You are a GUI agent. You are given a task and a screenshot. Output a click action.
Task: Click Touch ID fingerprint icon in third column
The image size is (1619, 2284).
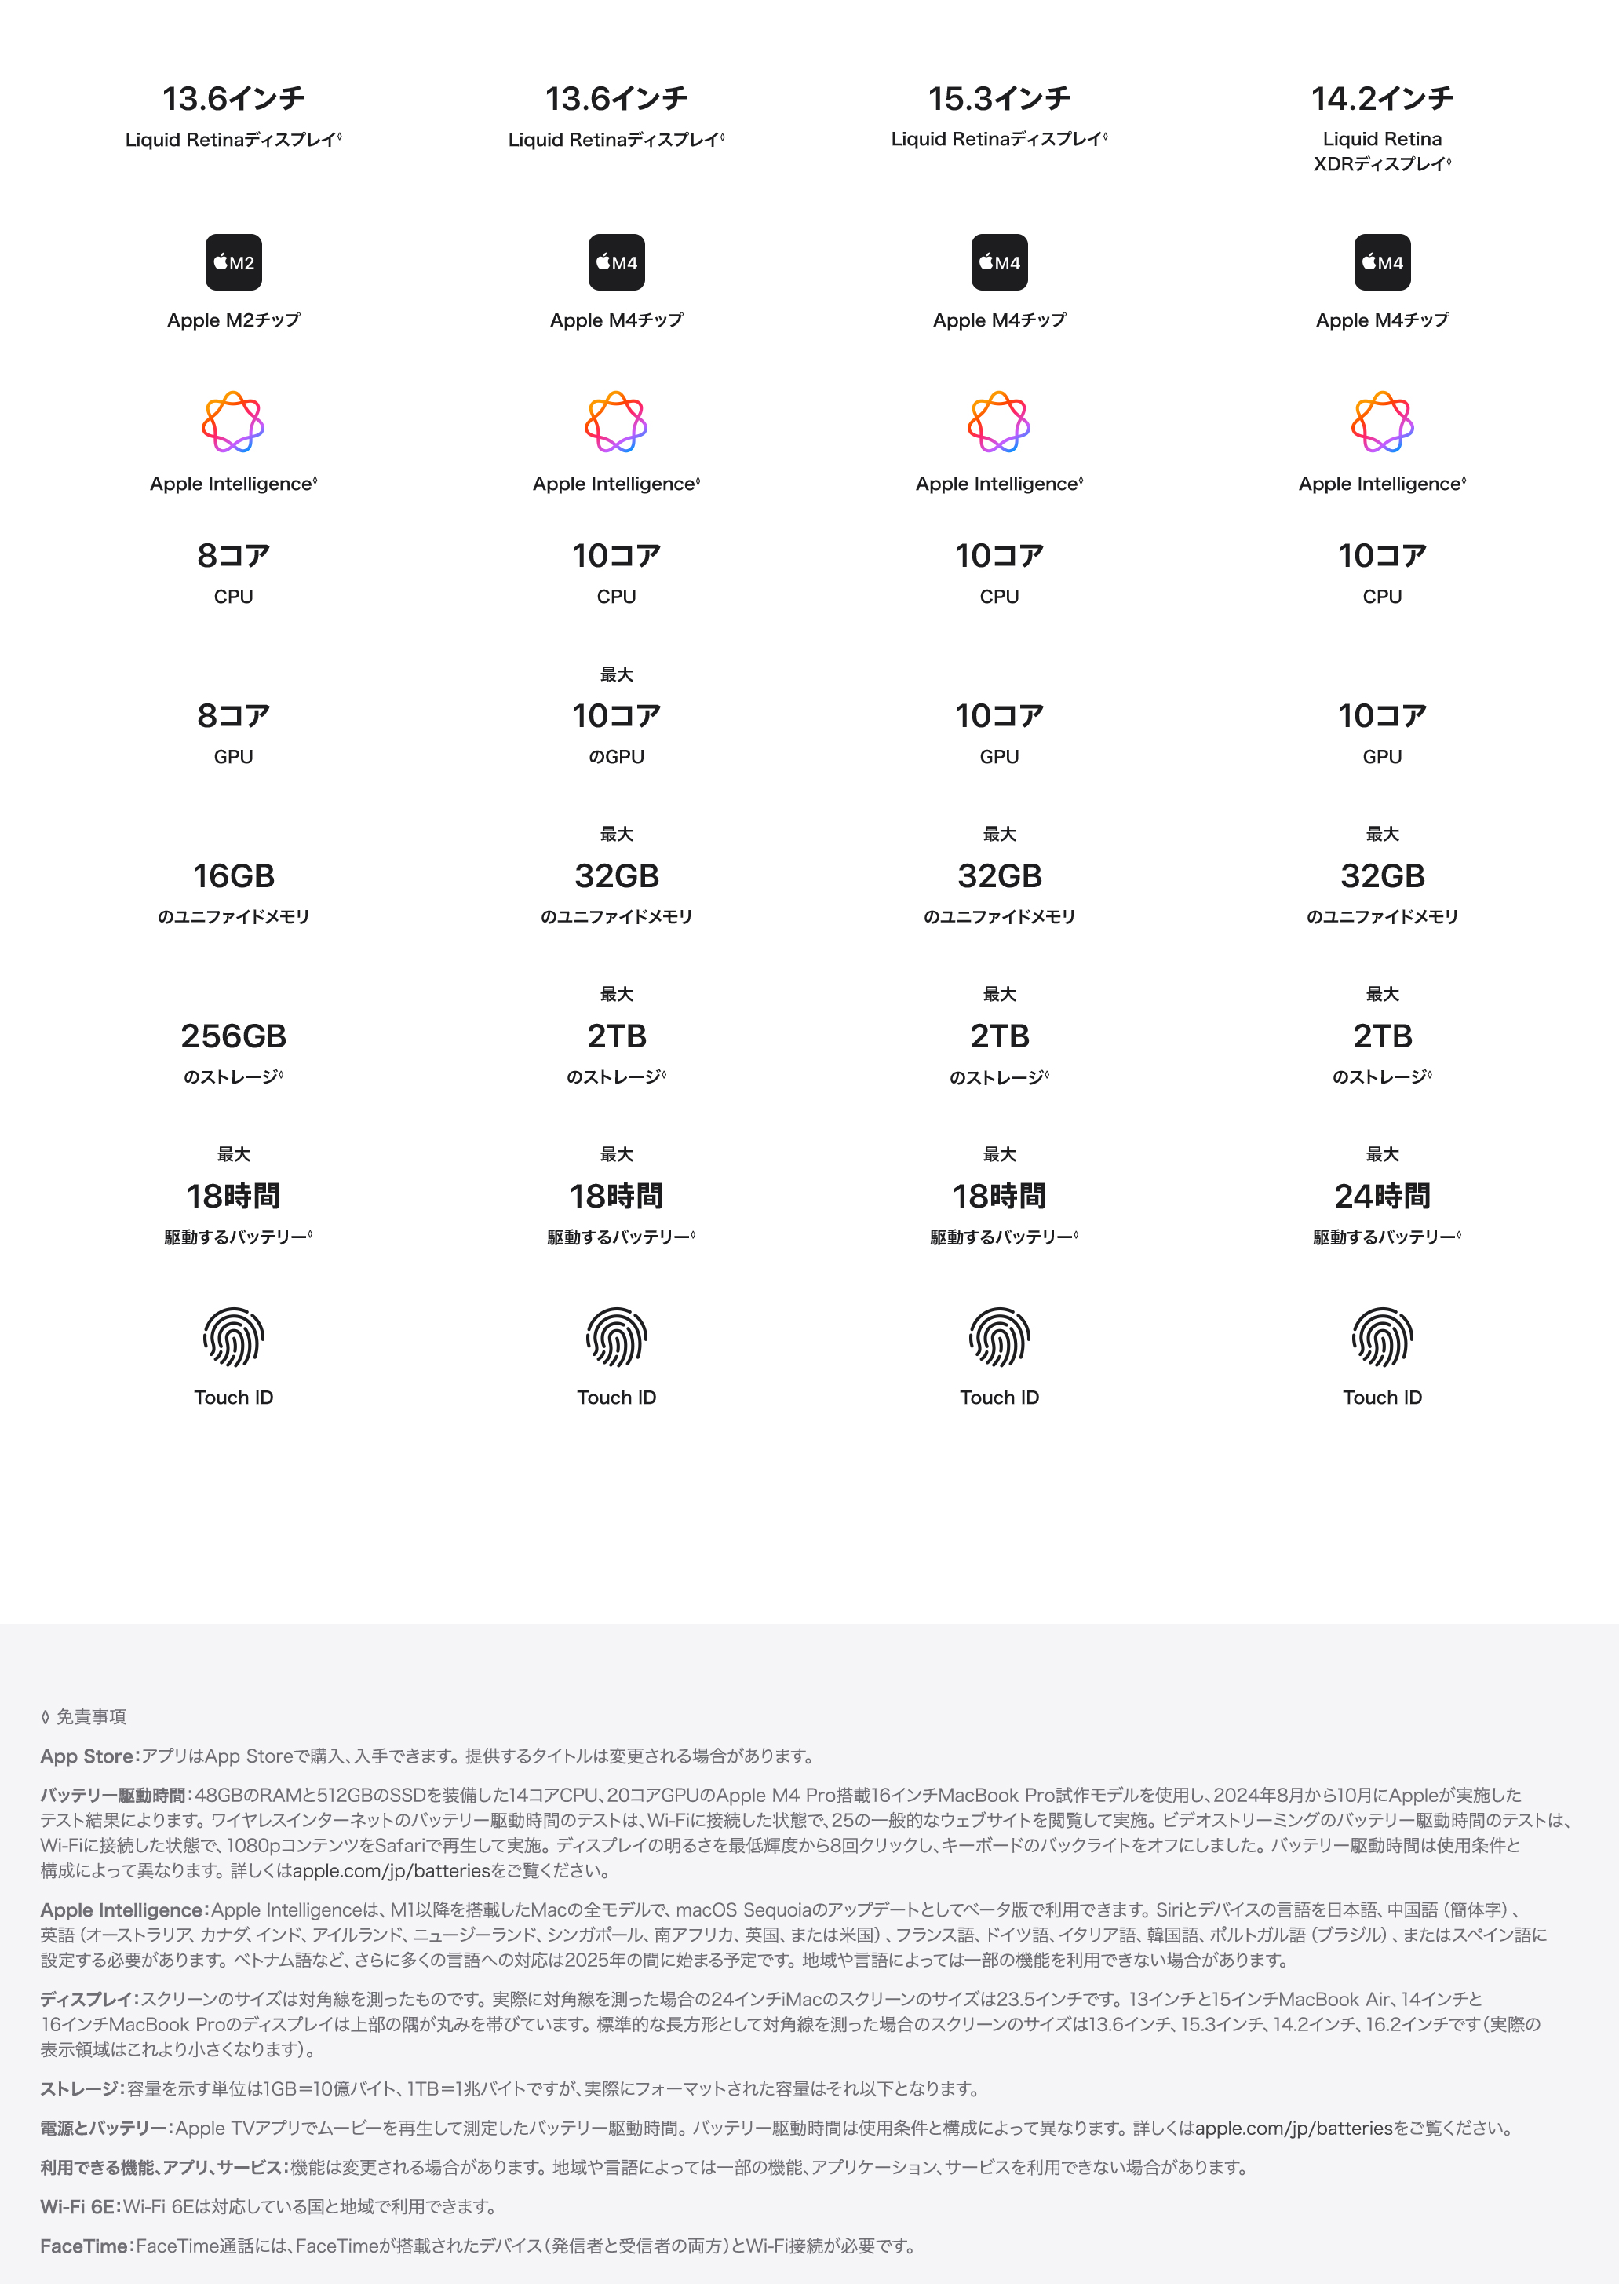pyautogui.click(x=999, y=1337)
